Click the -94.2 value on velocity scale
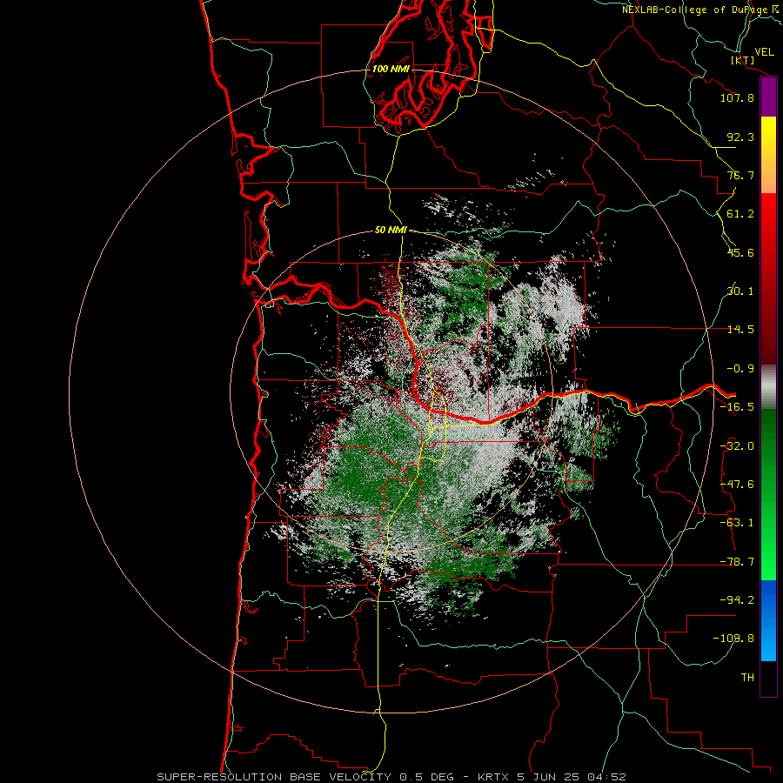The width and height of the screenshot is (783, 783). 737,600
